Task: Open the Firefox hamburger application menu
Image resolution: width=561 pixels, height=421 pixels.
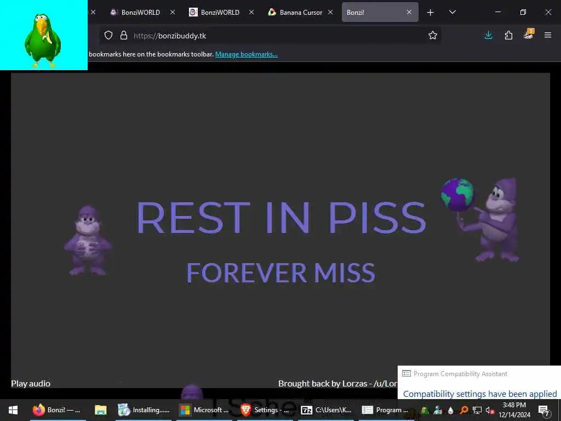Action: [x=547, y=35]
